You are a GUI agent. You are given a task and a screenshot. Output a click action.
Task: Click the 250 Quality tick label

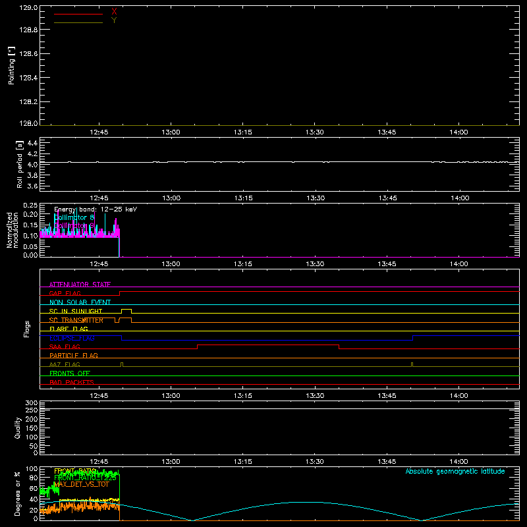[x=31, y=410]
